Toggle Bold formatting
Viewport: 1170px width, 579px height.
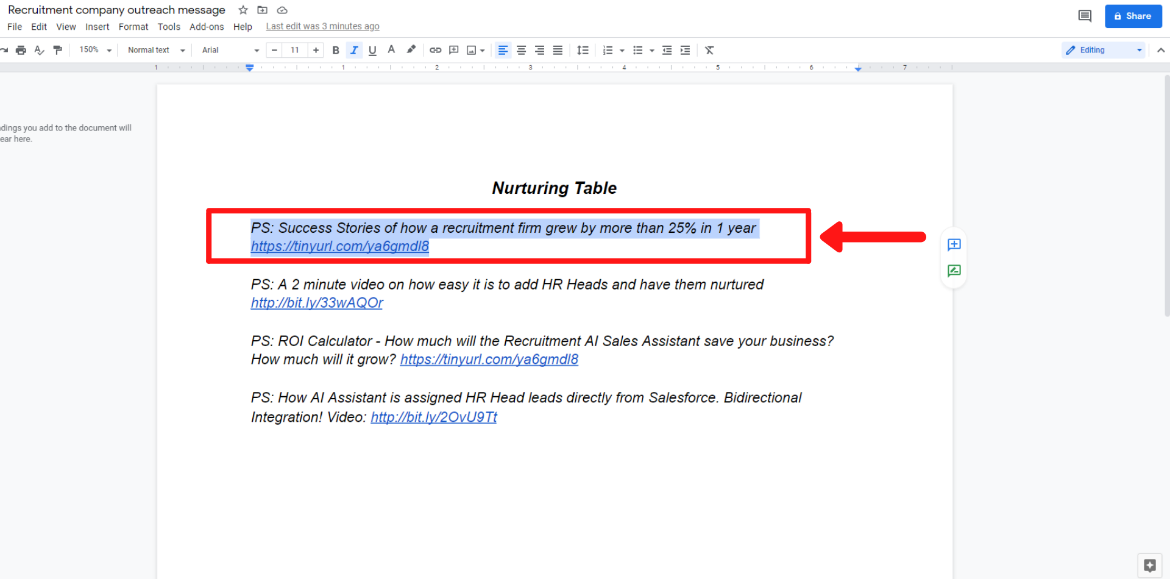pos(335,50)
